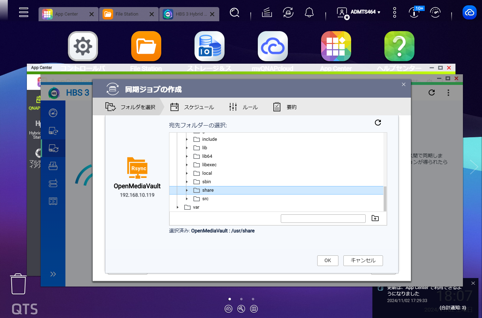Launch the Control Panel gear desktop icon
The height and width of the screenshot is (318, 482).
[x=83, y=46]
